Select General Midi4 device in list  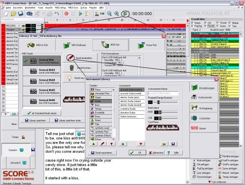[x=42, y=81]
